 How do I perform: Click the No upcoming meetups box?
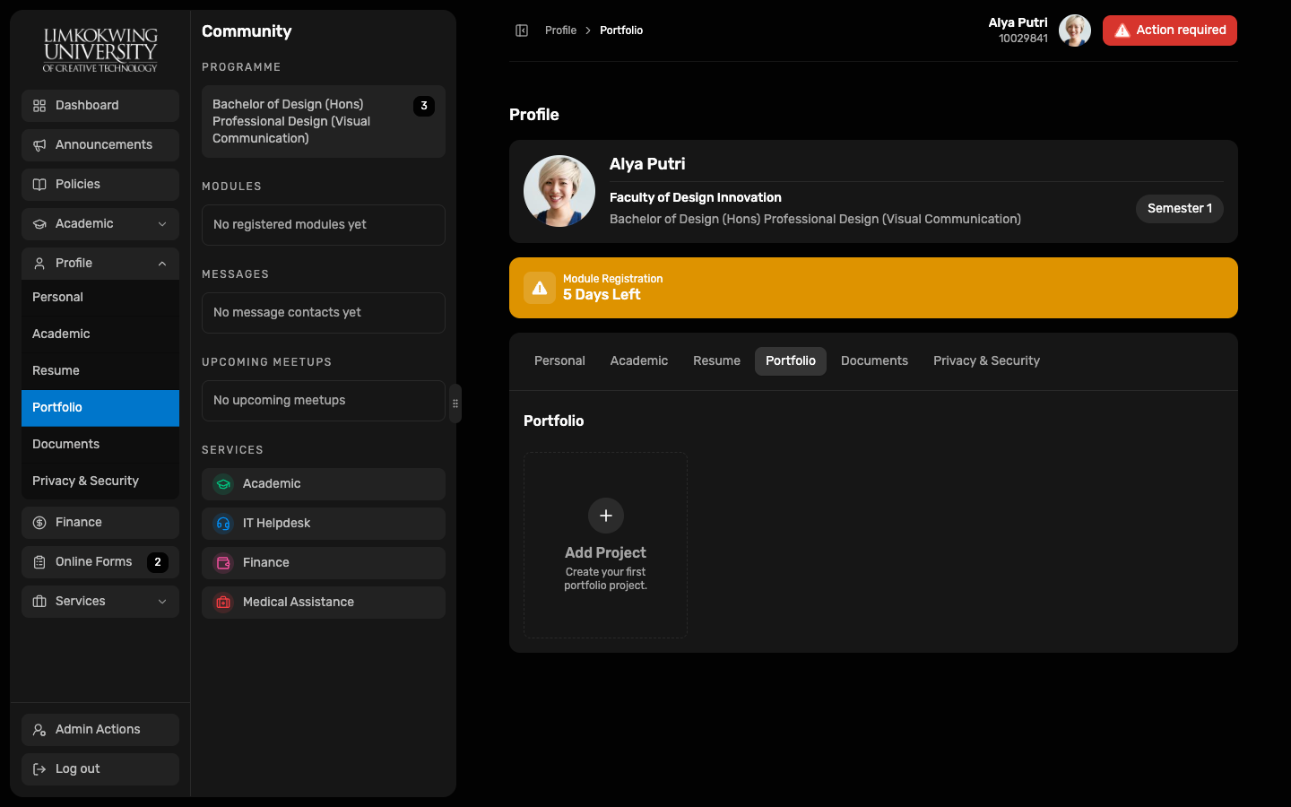(x=324, y=401)
